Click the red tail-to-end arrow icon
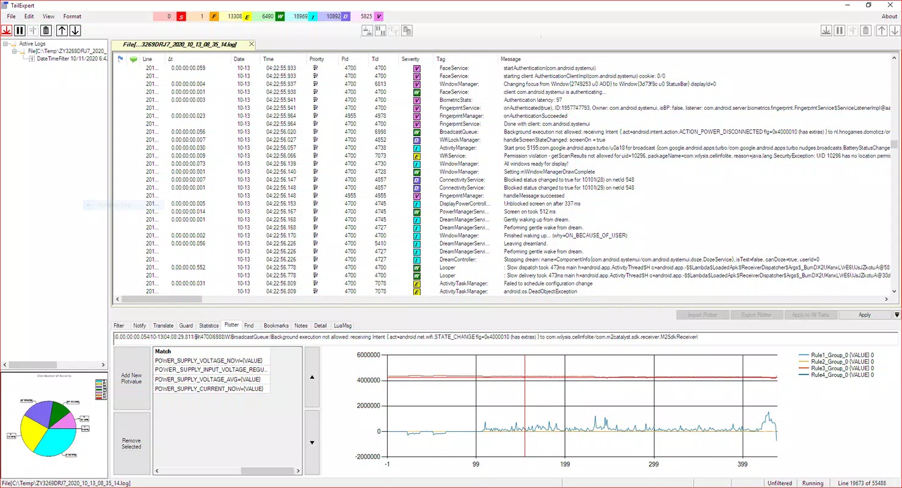Image resolution: width=902 pixels, height=488 pixels. (x=7, y=30)
